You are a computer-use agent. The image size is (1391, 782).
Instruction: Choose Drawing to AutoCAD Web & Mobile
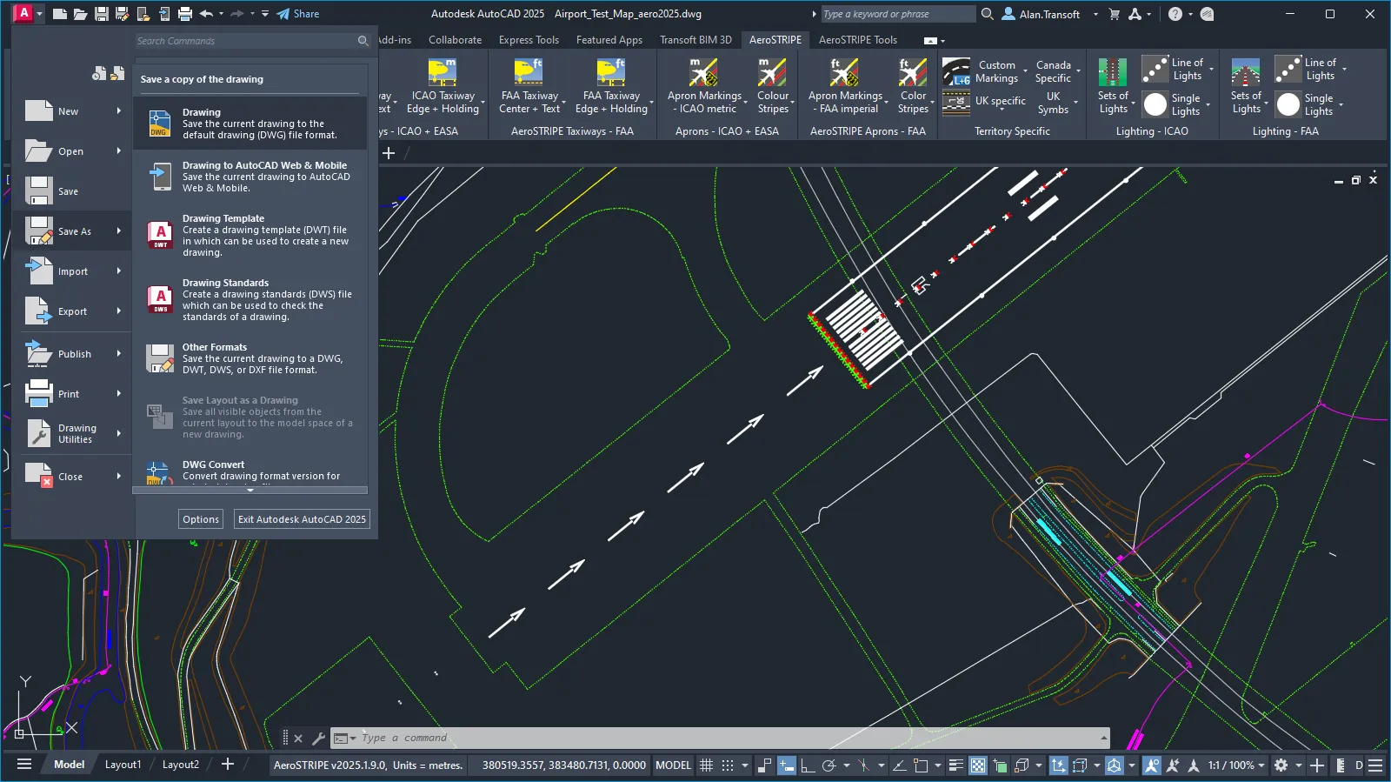click(250, 177)
